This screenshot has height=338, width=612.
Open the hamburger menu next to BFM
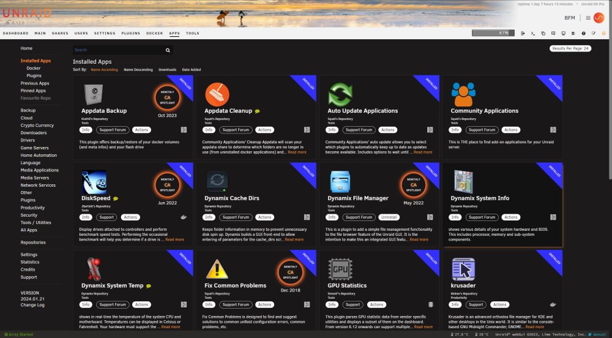(x=588, y=18)
